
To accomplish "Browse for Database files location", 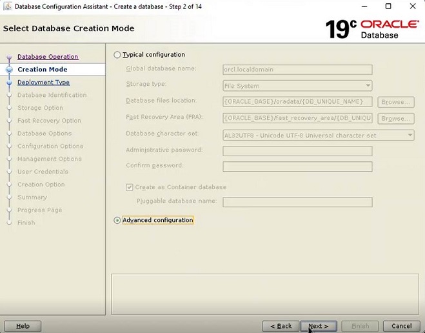I will (x=396, y=102).
